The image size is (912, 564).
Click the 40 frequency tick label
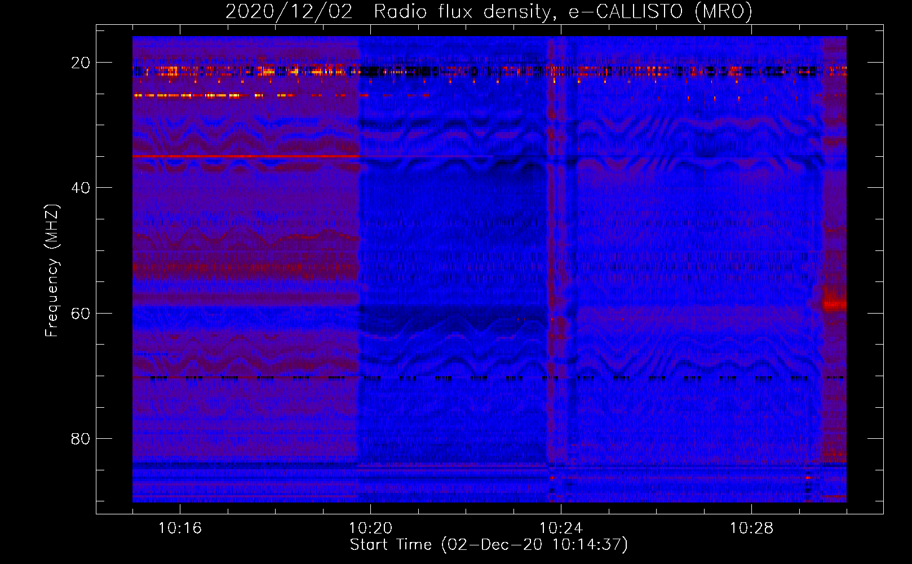(x=81, y=188)
